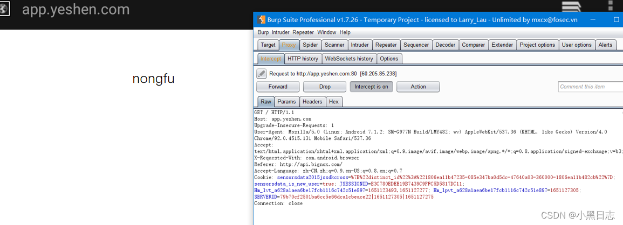Click the Comment this item field
Screen dimensions: 623x225
590,87
